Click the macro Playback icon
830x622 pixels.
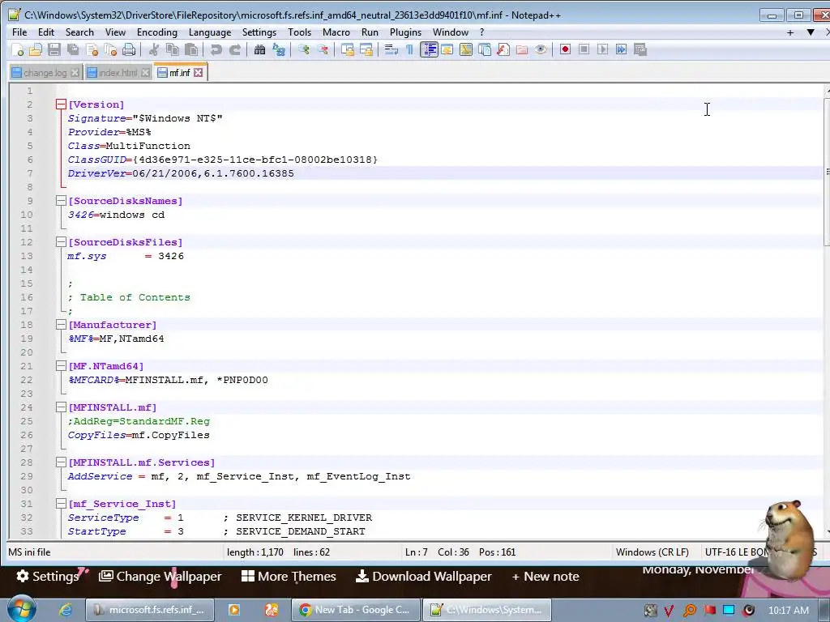tap(602, 49)
